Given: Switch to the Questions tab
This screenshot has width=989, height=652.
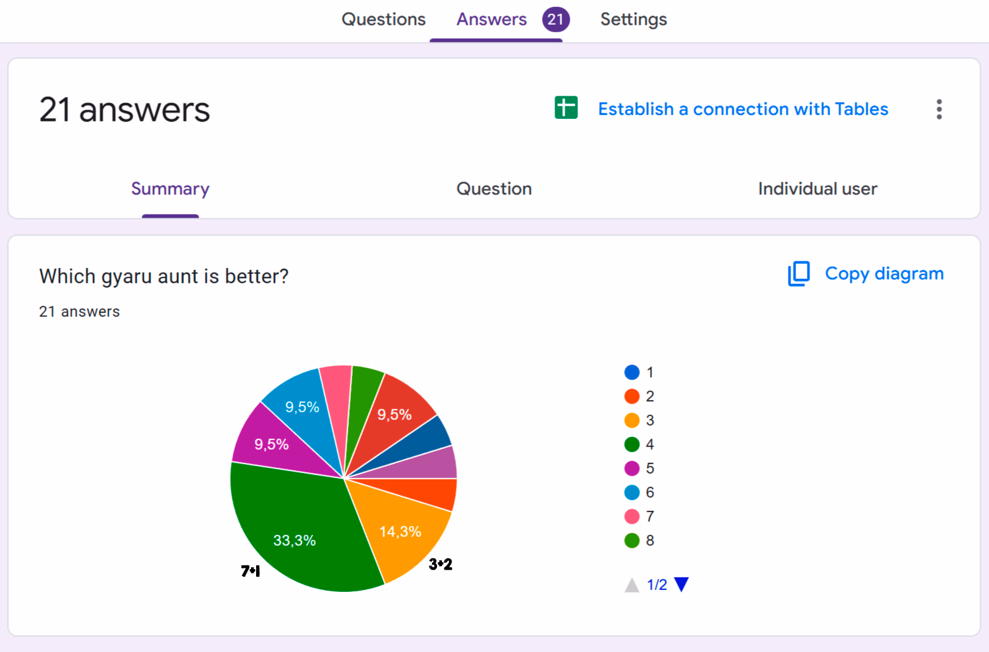Looking at the screenshot, I should pyautogui.click(x=383, y=20).
